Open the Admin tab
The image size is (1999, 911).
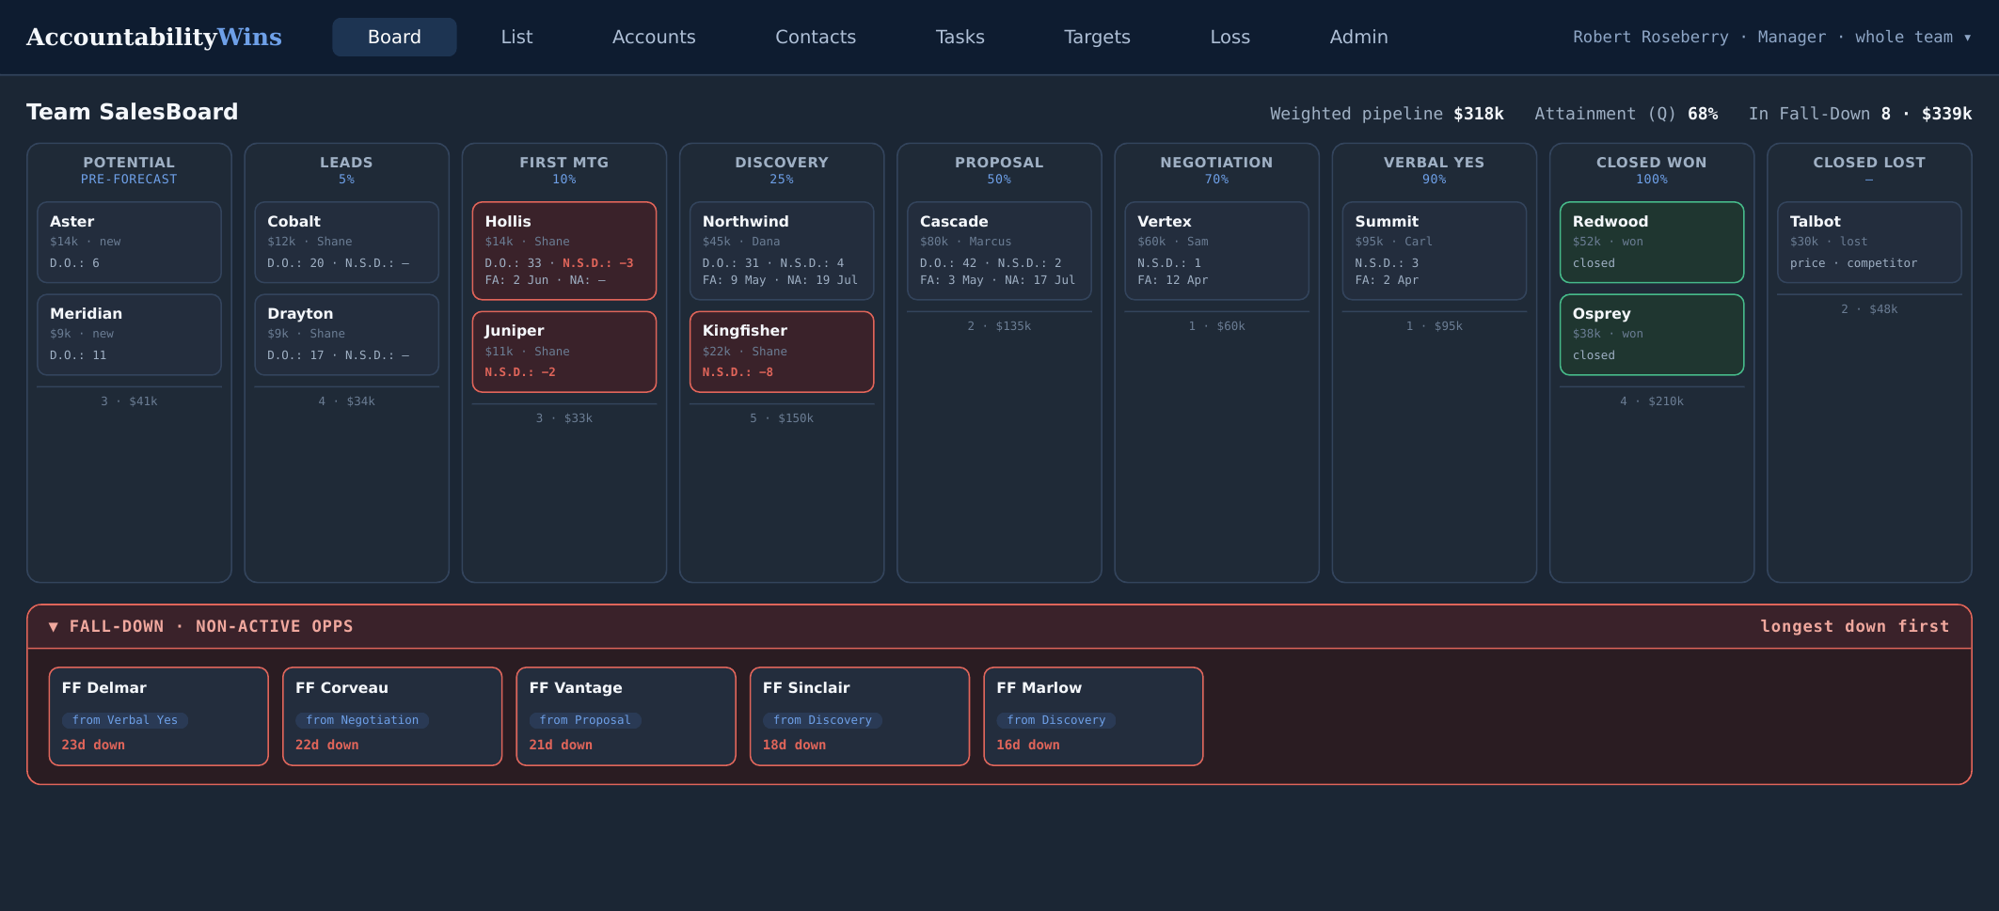[1358, 37]
